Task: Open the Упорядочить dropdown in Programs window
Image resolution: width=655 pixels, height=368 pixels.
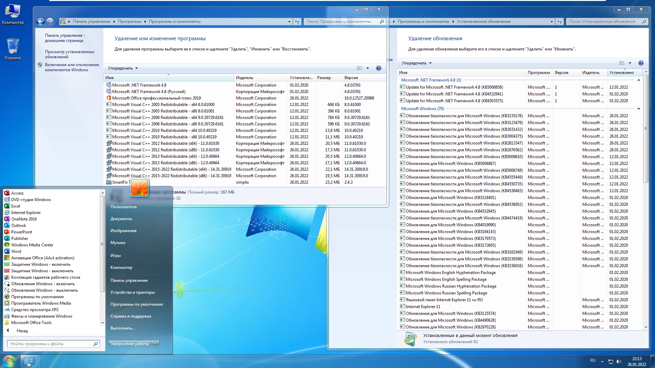Action: point(123,68)
